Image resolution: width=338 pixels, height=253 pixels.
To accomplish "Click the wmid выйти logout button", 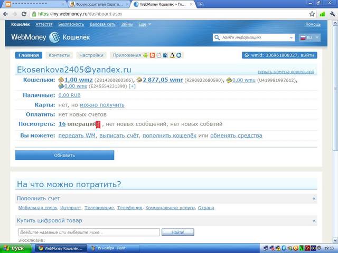I will pos(279,55).
